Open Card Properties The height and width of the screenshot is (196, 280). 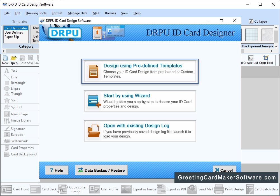point(19,148)
